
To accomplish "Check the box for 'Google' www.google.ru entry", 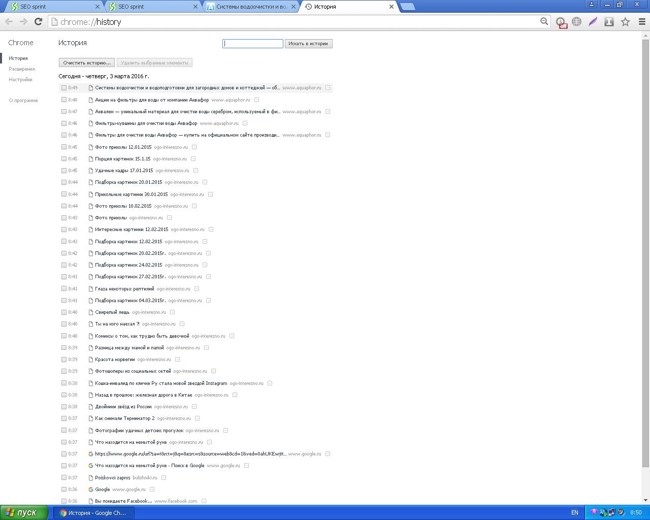I will (x=64, y=490).
